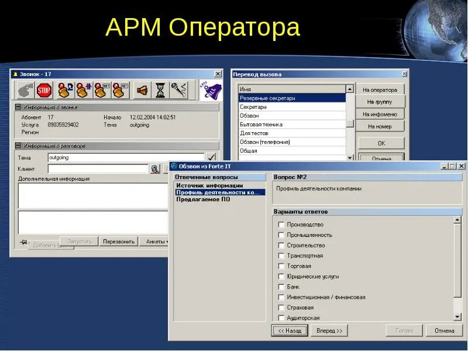Click transfer-to-group icon with two people

coord(84,90)
